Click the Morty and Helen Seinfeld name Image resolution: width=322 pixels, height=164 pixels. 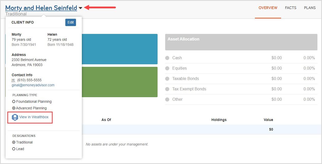(41, 8)
